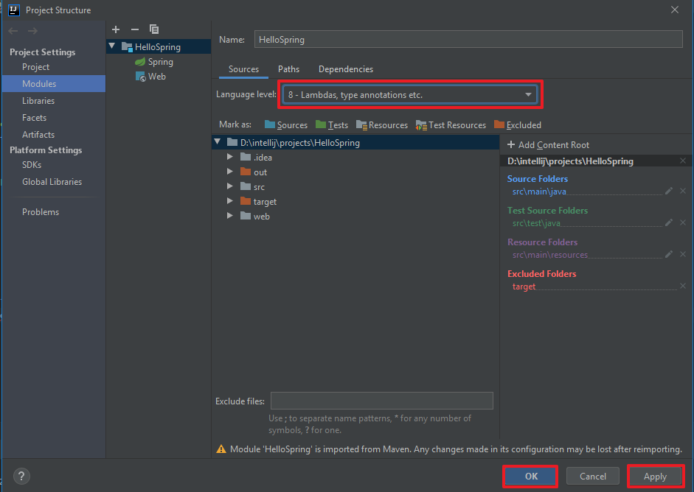This screenshot has height=492, width=694.
Task: Open Facets settings
Action: (x=34, y=118)
